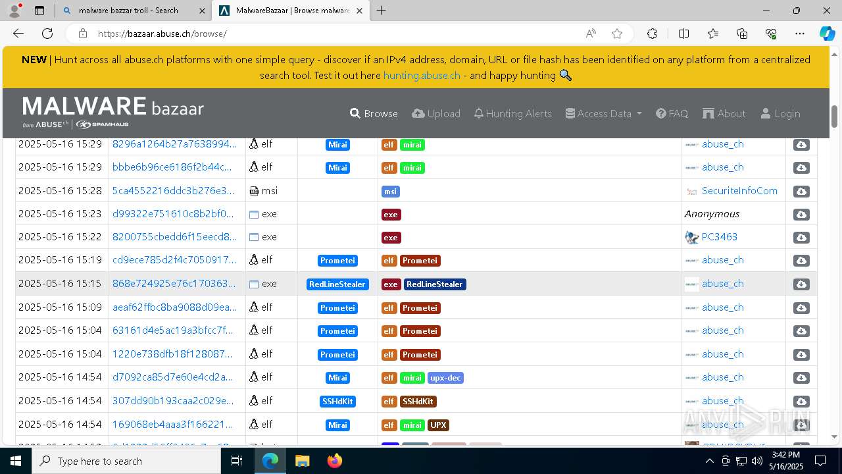Image resolution: width=842 pixels, height=474 pixels.
Task: Click the browser back arrow
Action: [18, 34]
